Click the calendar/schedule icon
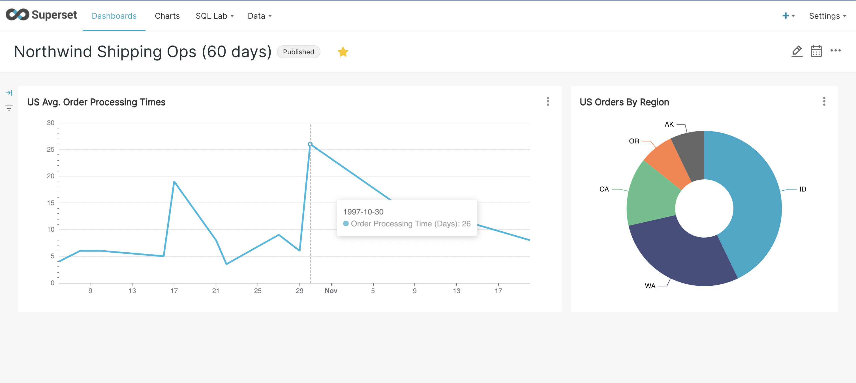856x383 pixels. [x=816, y=51]
